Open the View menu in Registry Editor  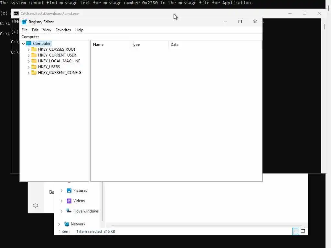tap(47, 30)
